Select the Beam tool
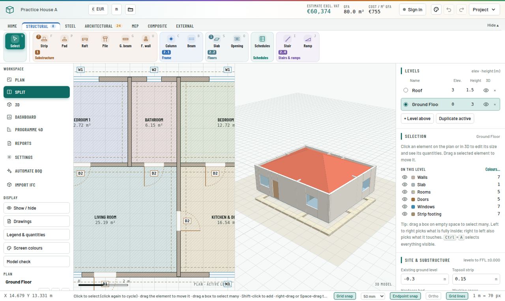Viewport: 505px width, 301px height. coord(191,41)
